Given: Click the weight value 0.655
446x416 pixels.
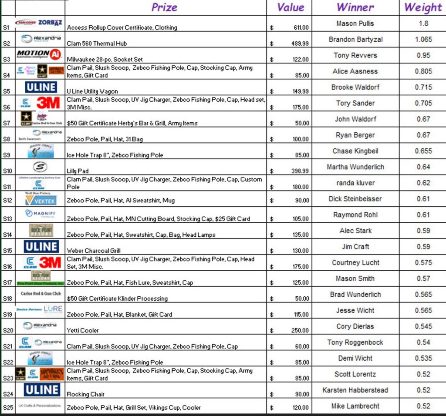Looking at the screenshot, I should click(x=423, y=151).
